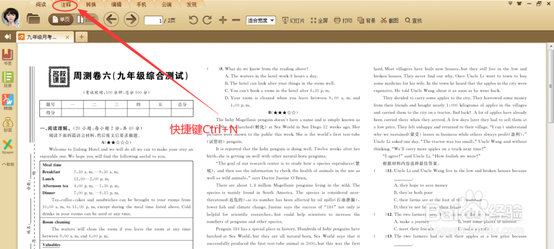Click the 'Valuables' heading in the document

(x=52, y=245)
